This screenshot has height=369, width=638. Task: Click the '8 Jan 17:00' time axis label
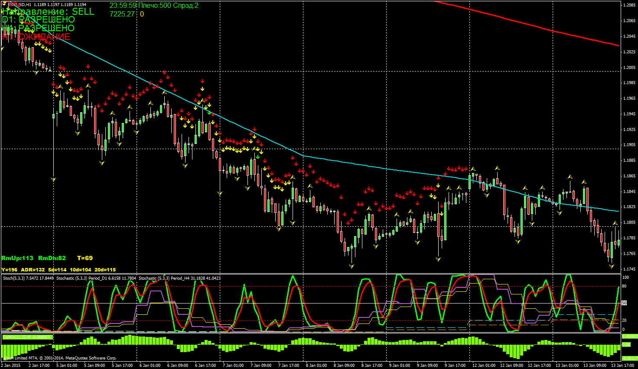point(372,366)
